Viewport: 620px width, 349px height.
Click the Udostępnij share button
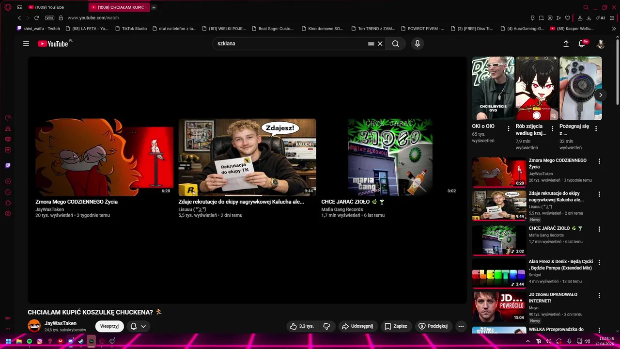357,326
